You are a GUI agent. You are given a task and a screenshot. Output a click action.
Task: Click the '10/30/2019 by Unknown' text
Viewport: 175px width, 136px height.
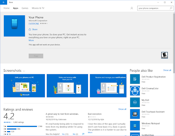[56, 120]
